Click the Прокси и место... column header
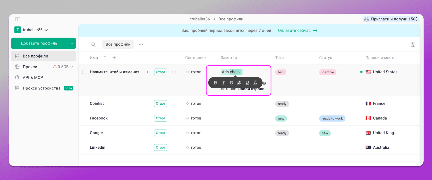Screen dimensions: 432x180 pos(382,58)
